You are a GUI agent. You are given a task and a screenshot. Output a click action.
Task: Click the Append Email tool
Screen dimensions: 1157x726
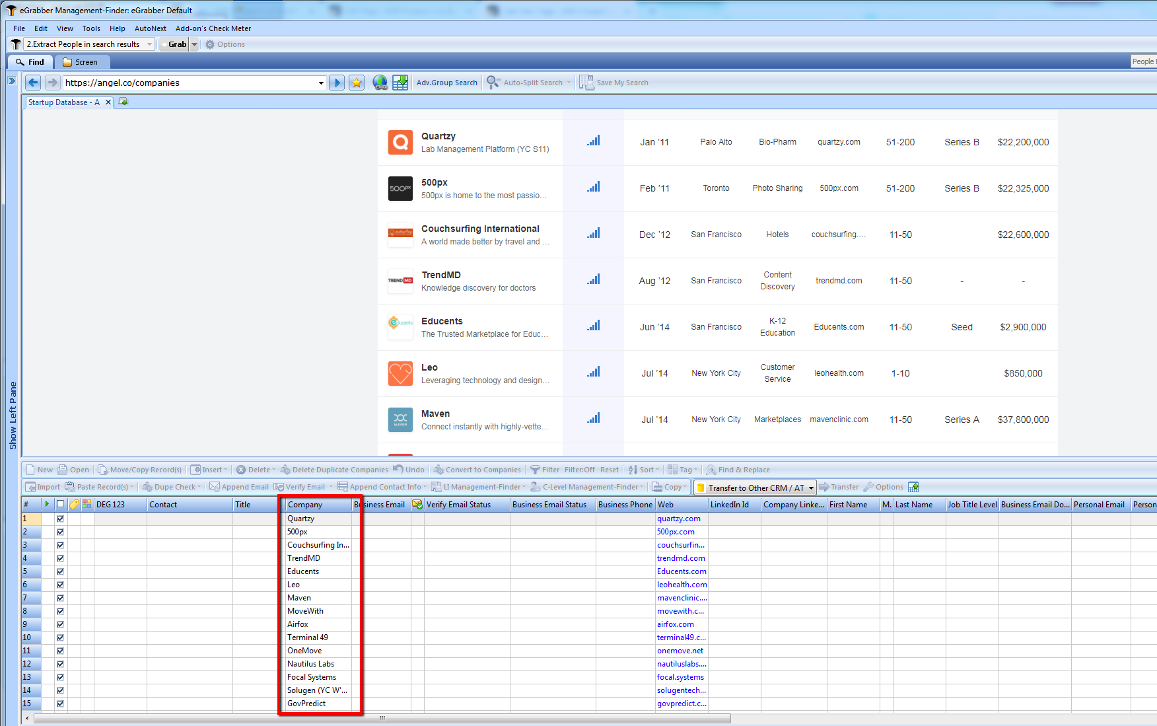(x=239, y=487)
